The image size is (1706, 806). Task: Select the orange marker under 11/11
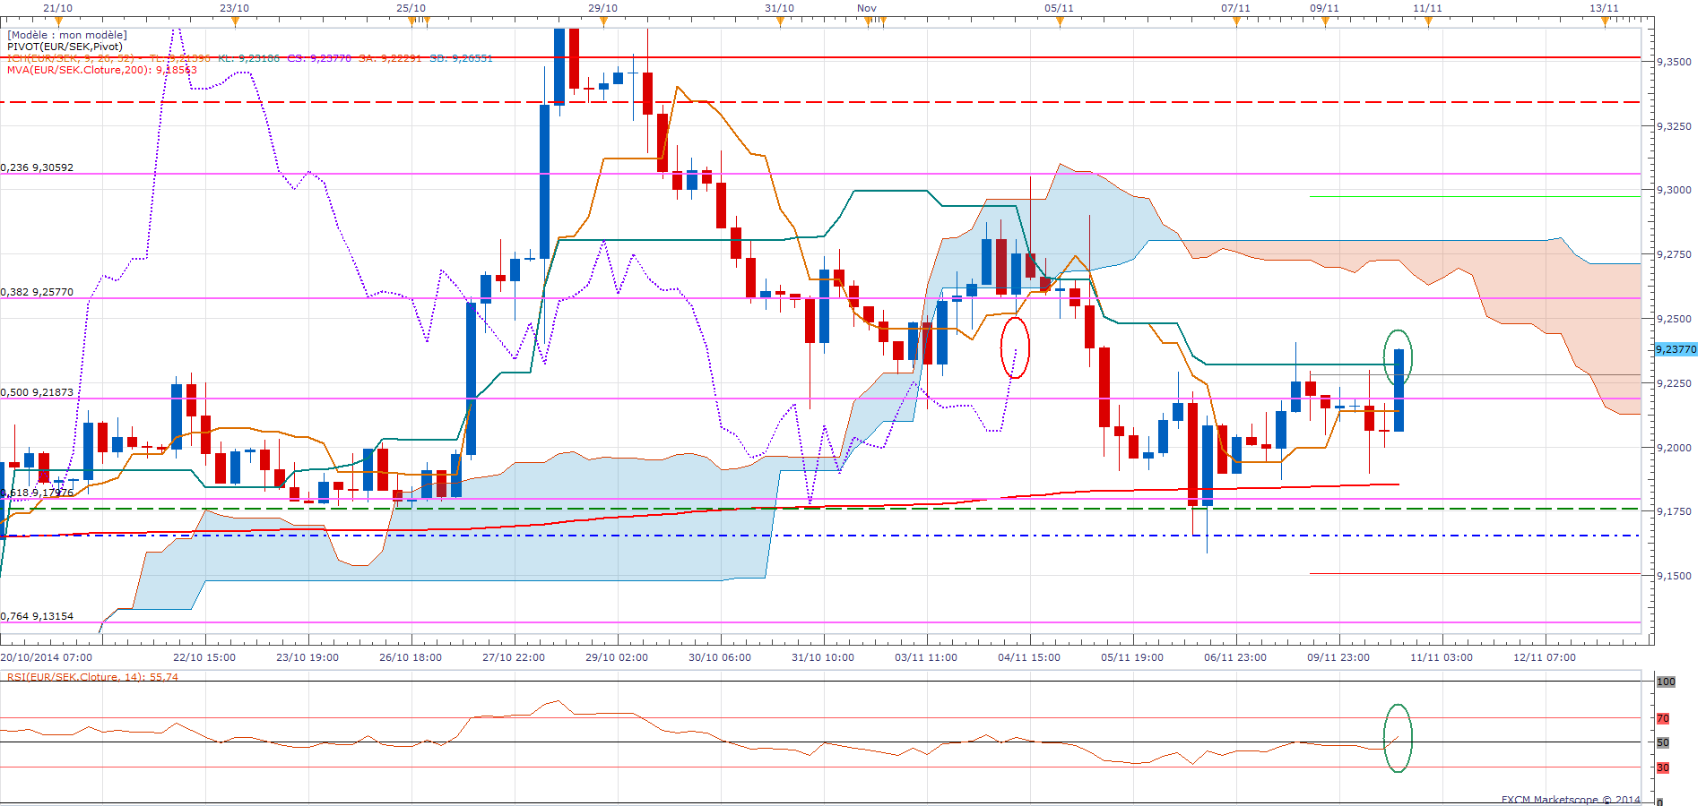click(x=1428, y=21)
